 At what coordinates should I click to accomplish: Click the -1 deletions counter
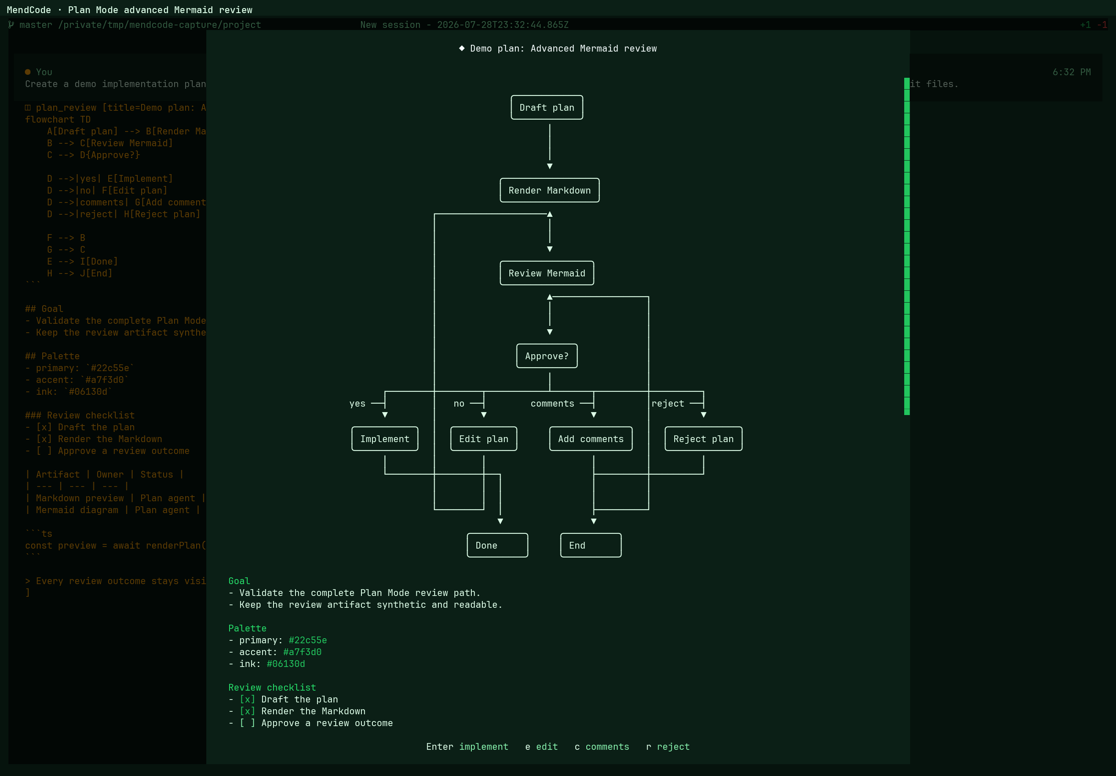(x=1102, y=25)
